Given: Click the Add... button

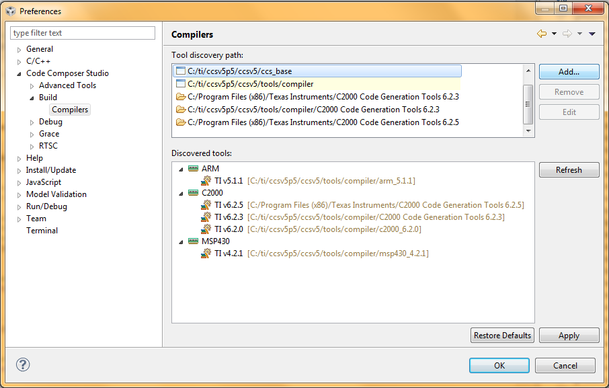Looking at the screenshot, I should click(x=569, y=72).
